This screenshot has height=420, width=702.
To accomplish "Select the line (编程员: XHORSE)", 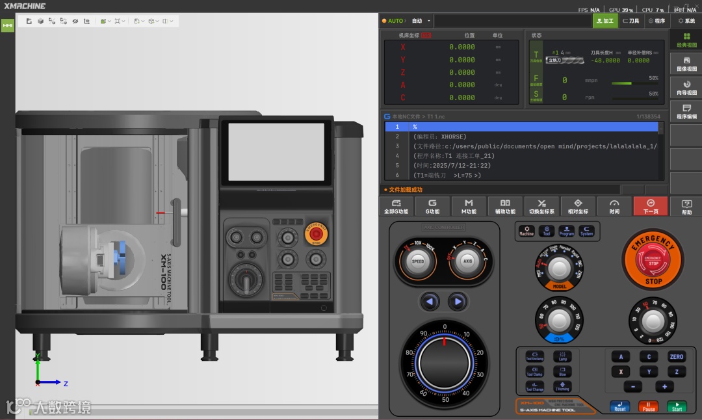I will (x=521, y=137).
